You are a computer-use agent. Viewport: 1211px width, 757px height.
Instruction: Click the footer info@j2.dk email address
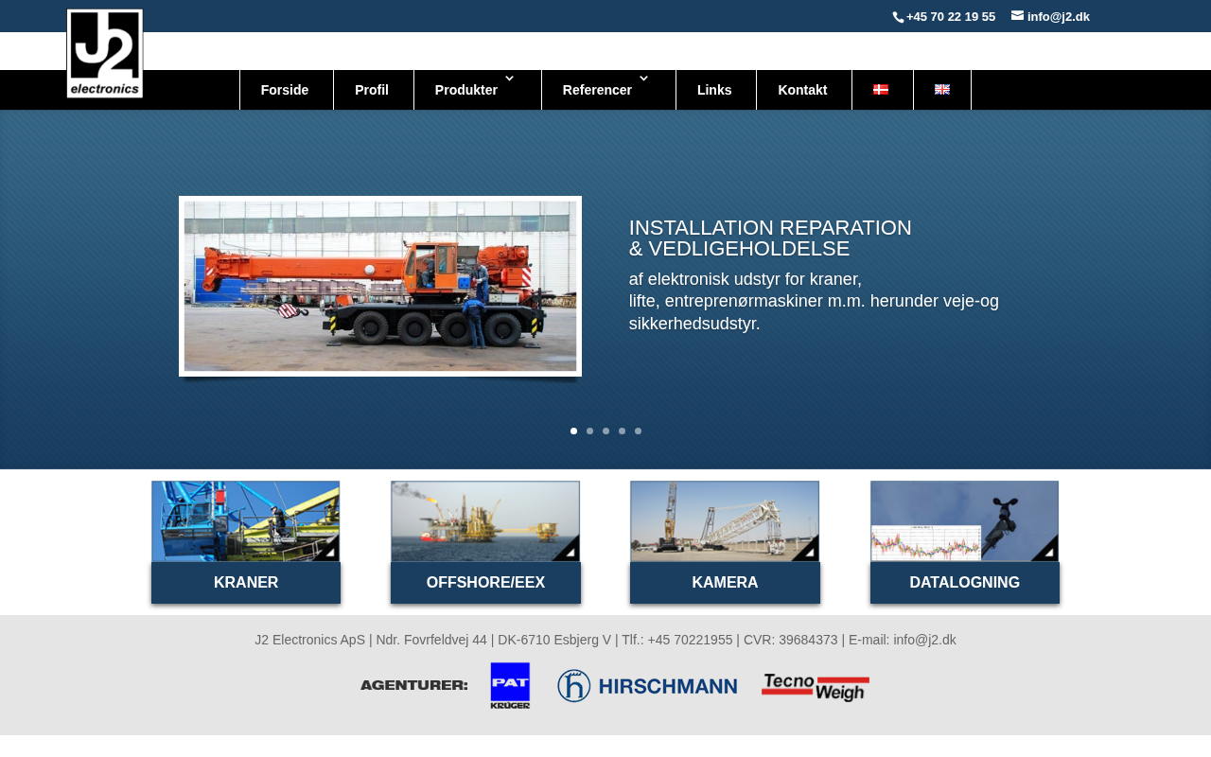(924, 640)
